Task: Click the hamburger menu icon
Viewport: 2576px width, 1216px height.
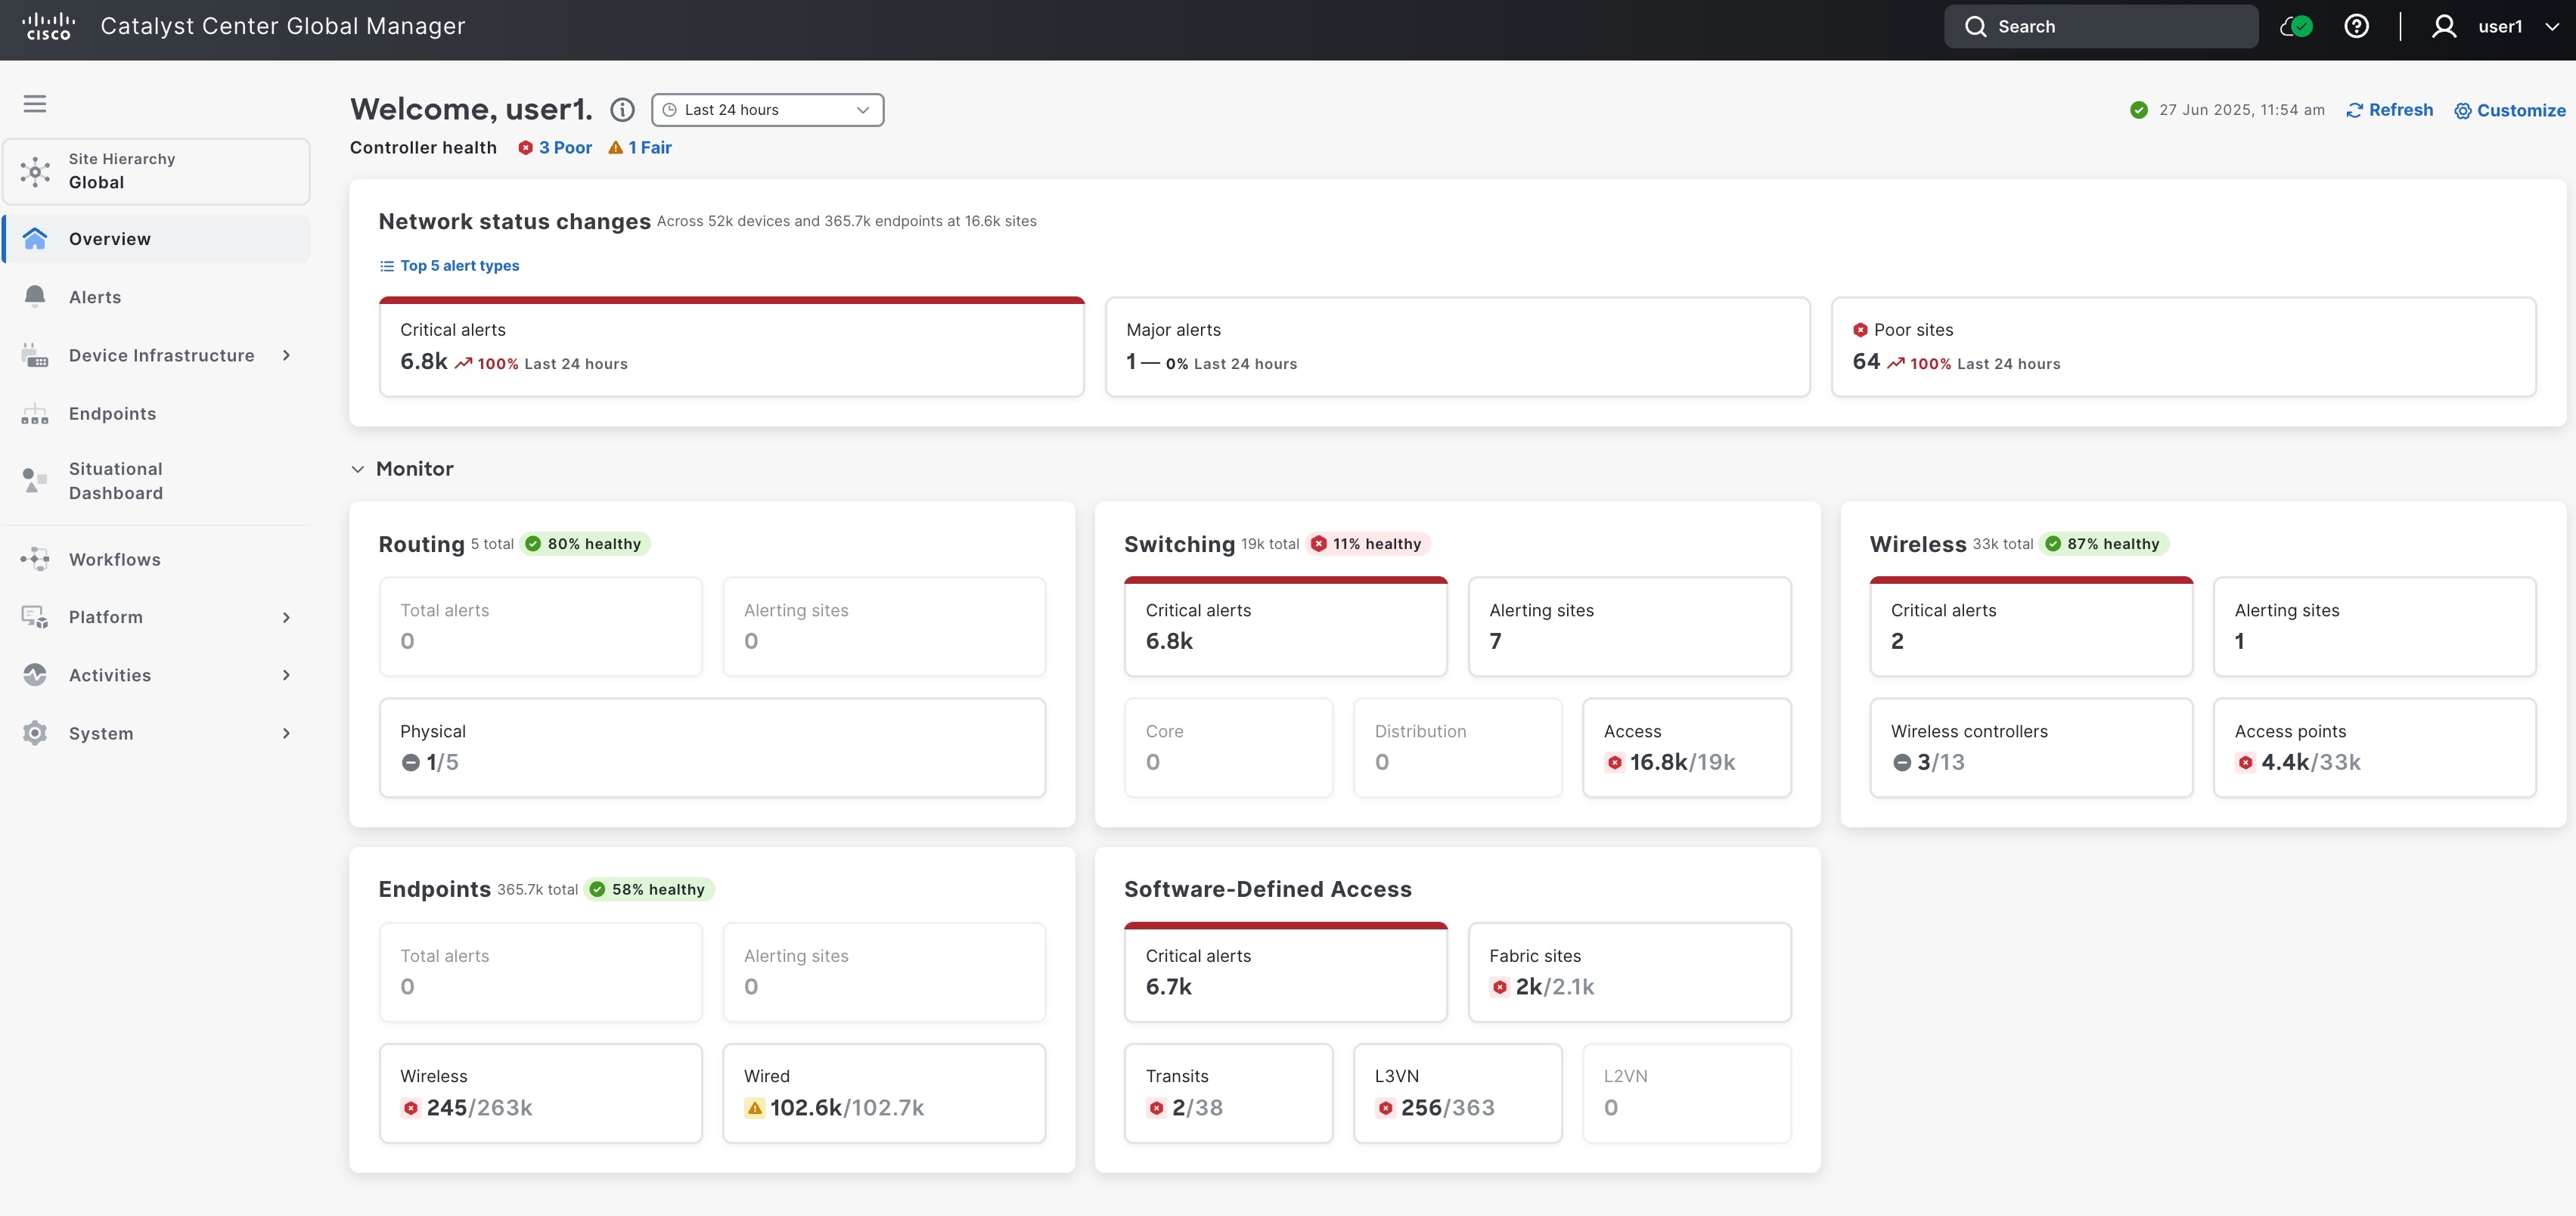Action: click(35, 104)
